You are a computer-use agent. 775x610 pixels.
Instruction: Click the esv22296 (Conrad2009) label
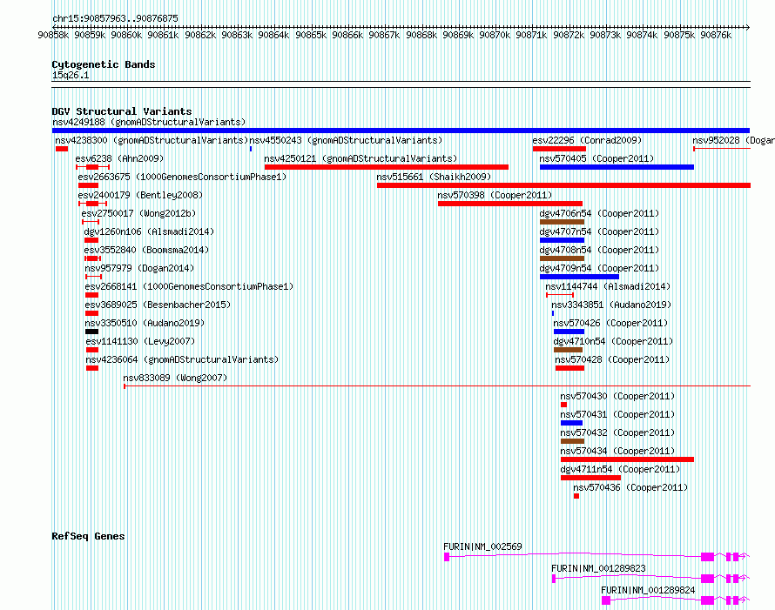pos(587,140)
